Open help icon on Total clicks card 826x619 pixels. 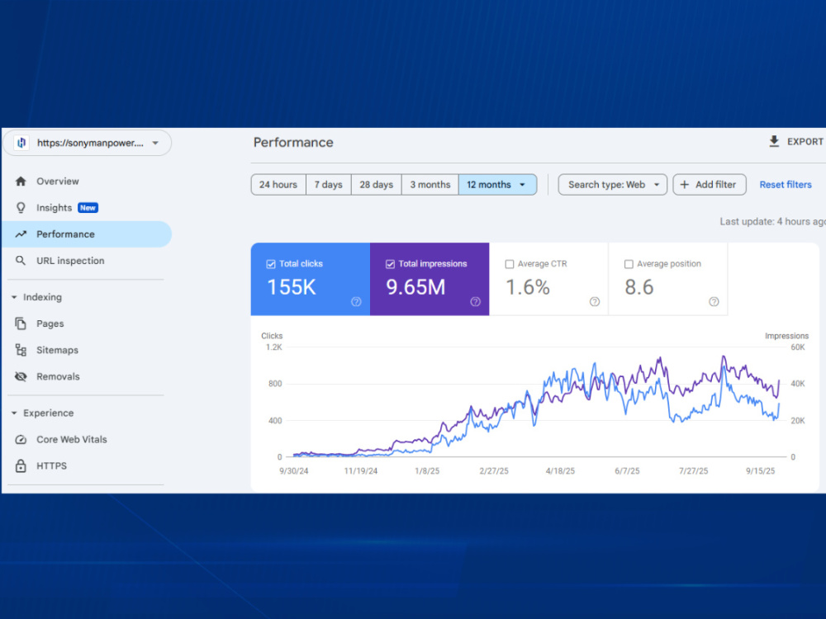pos(356,301)
